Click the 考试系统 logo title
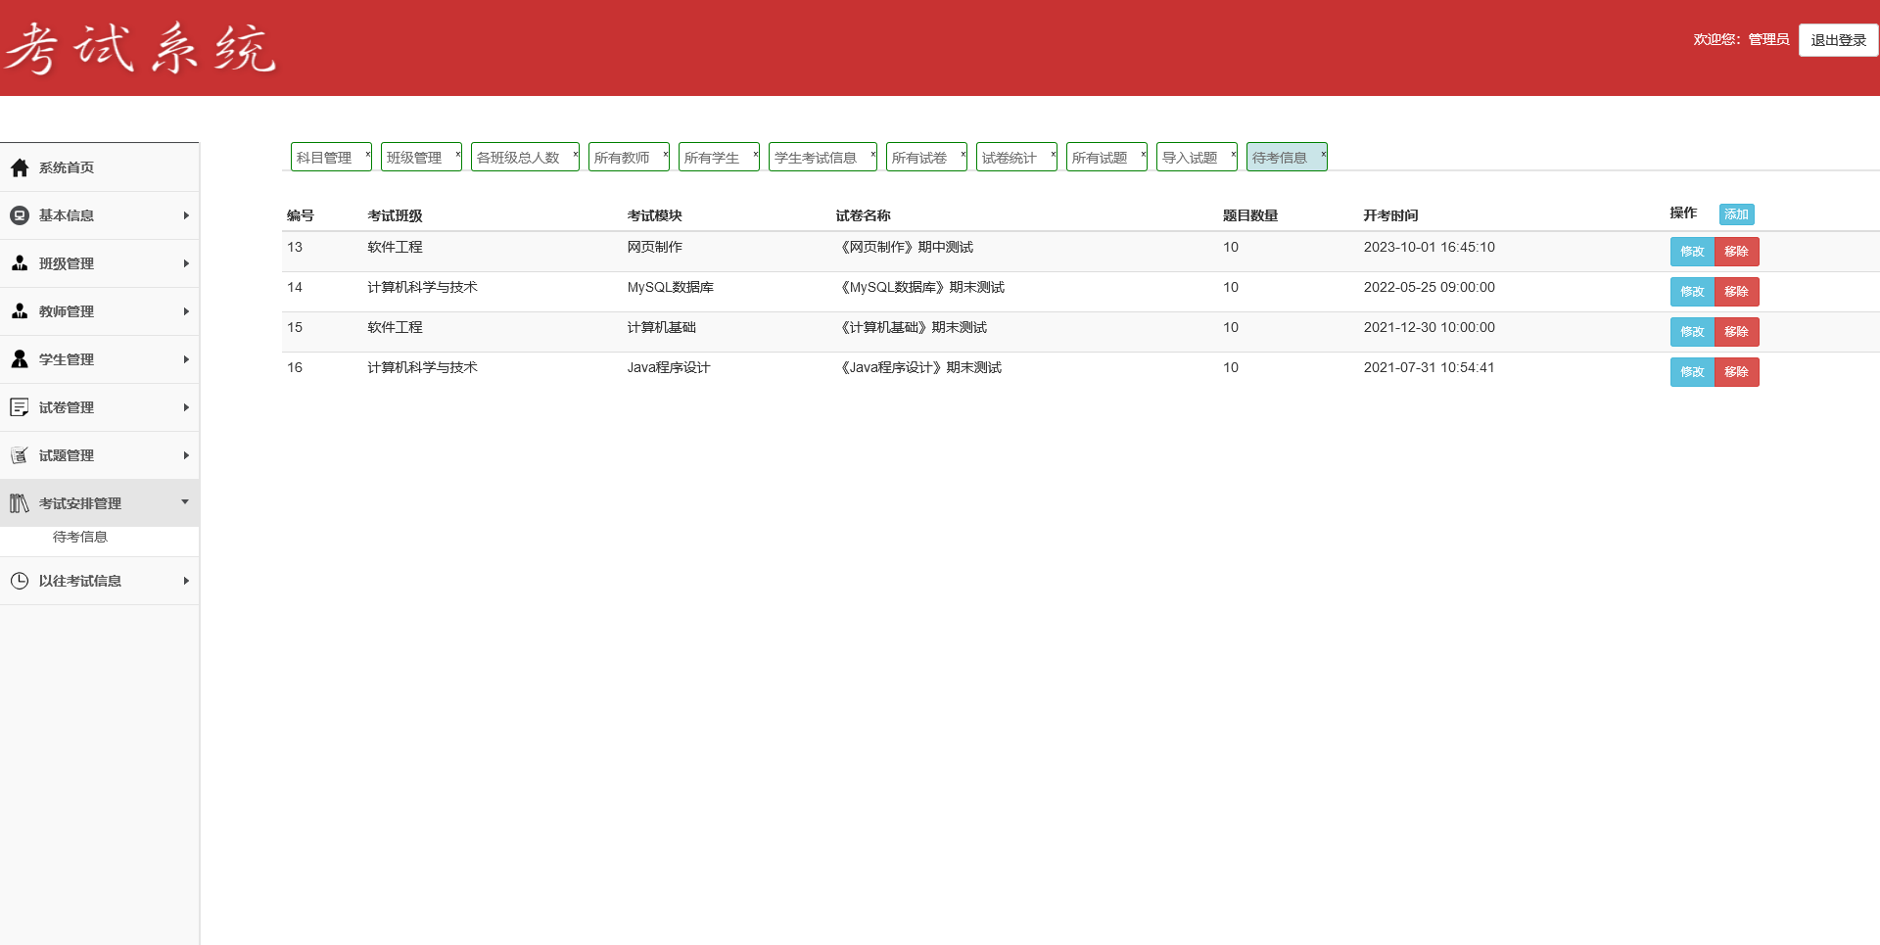Screen dimensions: 1880x945 pos(140,48)
